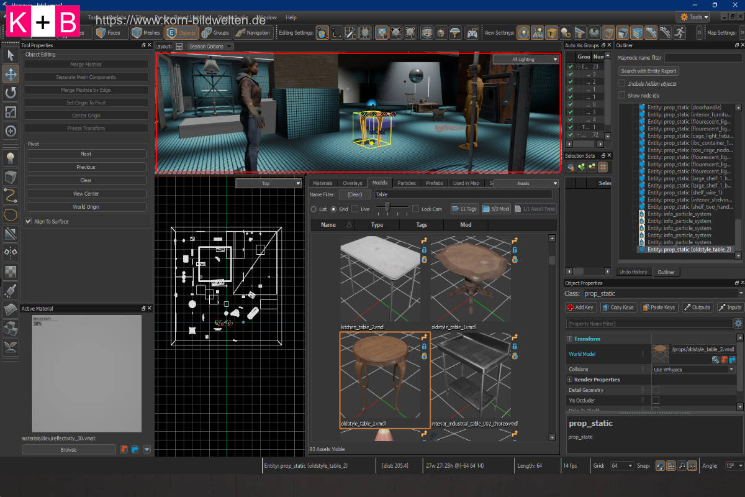Viewport: 745px width, 497px height.
Task: Toggle the Vis Occluder checkbox
Action: click(656, 401)
